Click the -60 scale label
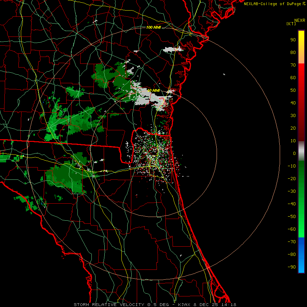This screenshot has height=307, width=307. [292, 229]
